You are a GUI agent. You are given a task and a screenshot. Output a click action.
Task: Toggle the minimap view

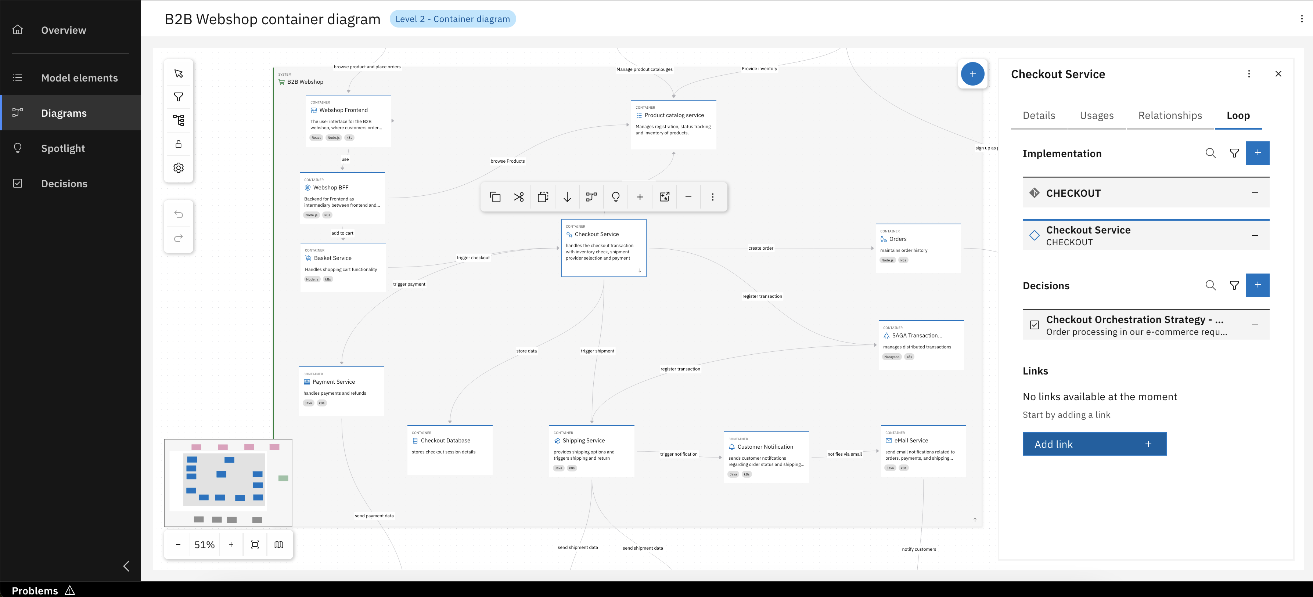279,544
